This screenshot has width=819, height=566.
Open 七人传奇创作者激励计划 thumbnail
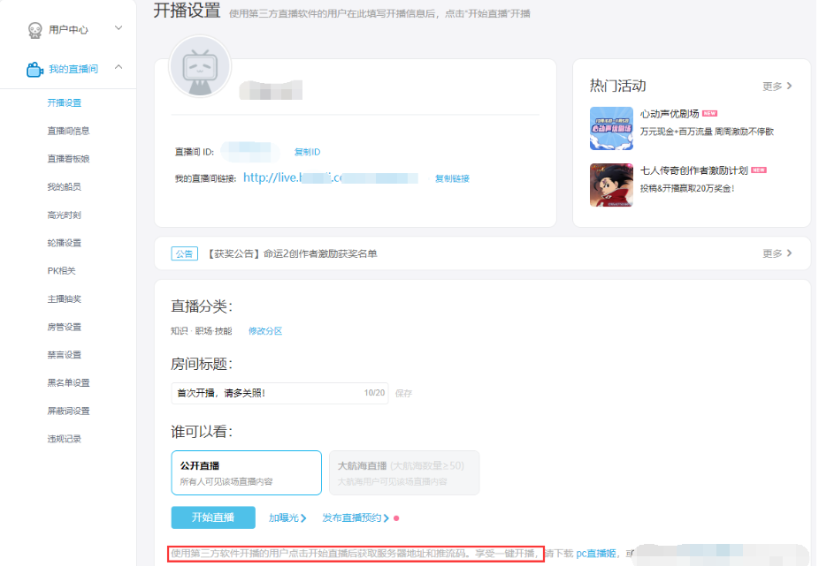(611, 185)
